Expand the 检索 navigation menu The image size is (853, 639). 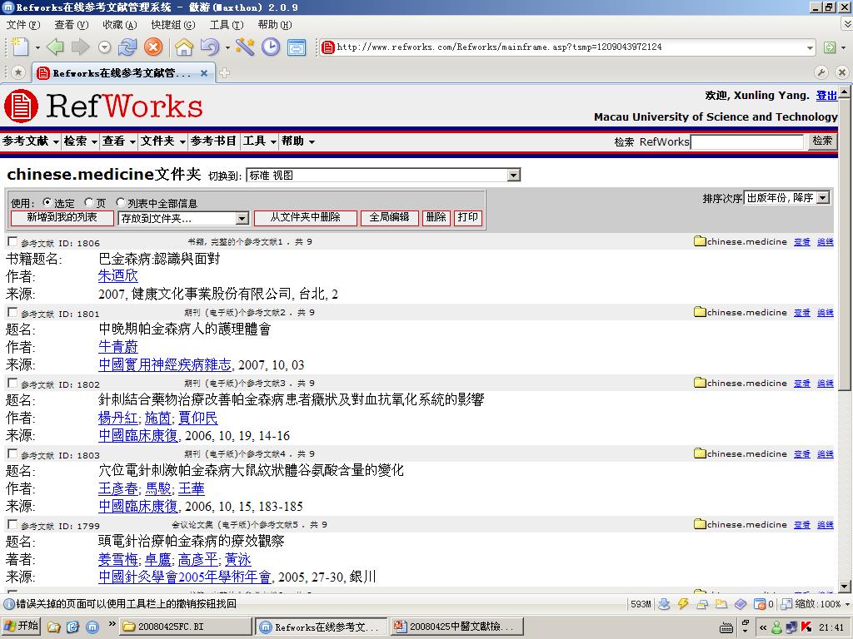pyautogui.click(x=81, y=141)
